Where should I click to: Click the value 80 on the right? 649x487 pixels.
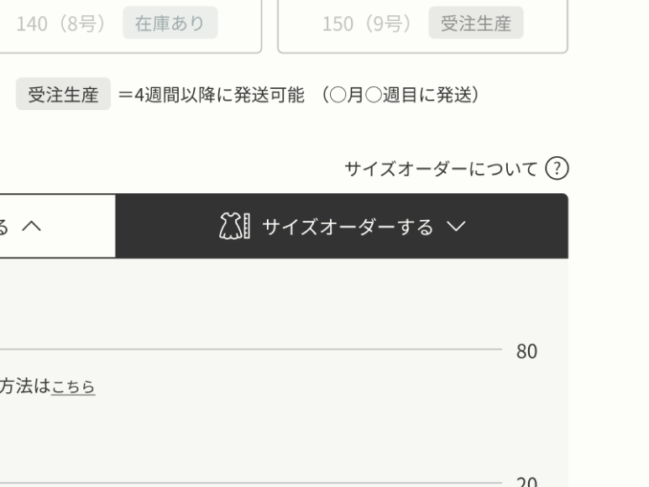click(x=526, y=351)
